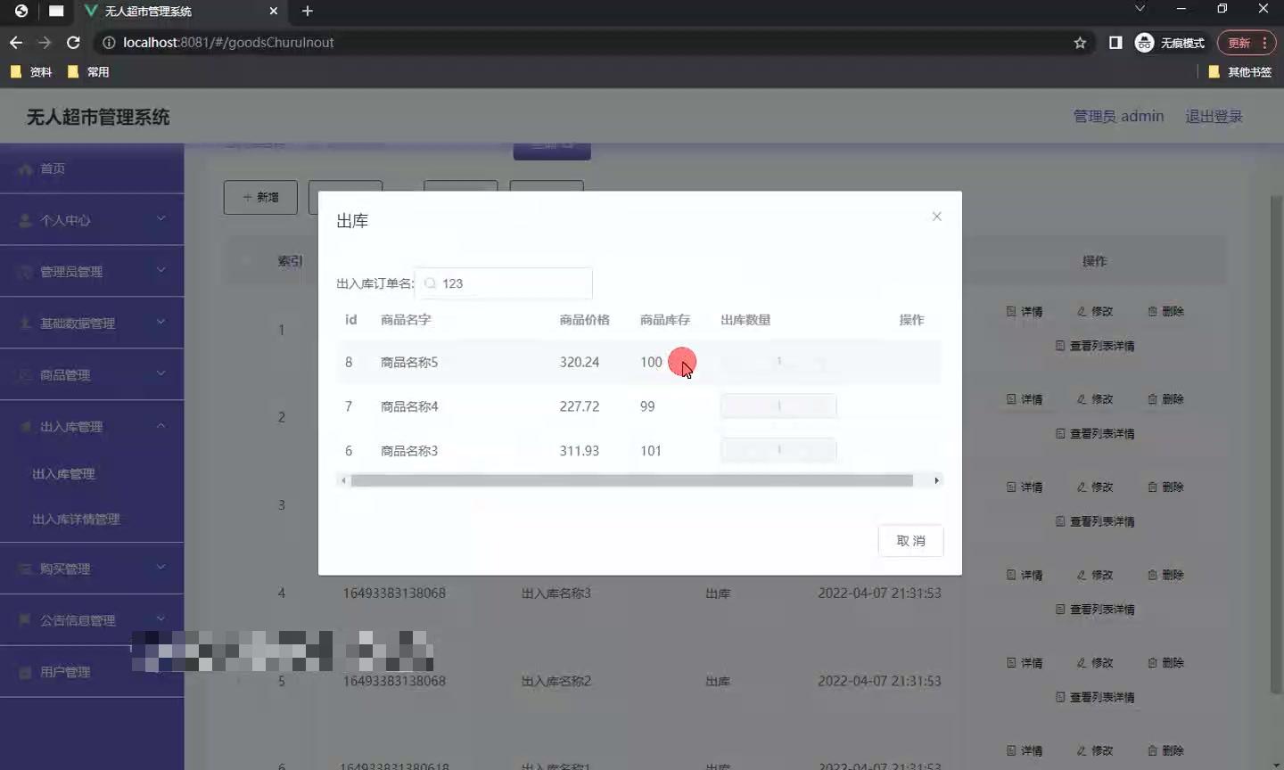Click the 更新 browser update button
The height and width of the screenshot is (770, 1284).
pos(1246,43)
